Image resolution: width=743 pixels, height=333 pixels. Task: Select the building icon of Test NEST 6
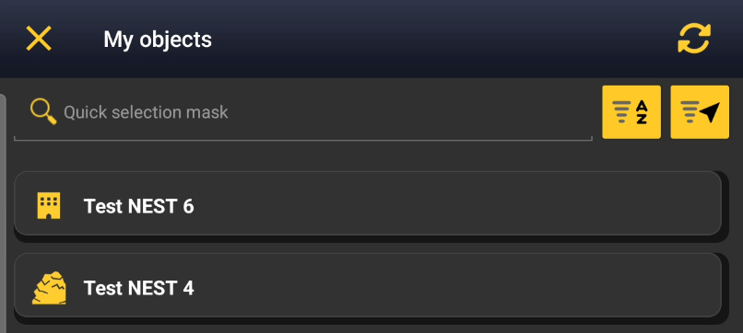49,206
